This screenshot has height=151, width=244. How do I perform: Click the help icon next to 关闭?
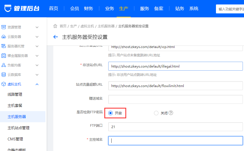tap(171, 113)
